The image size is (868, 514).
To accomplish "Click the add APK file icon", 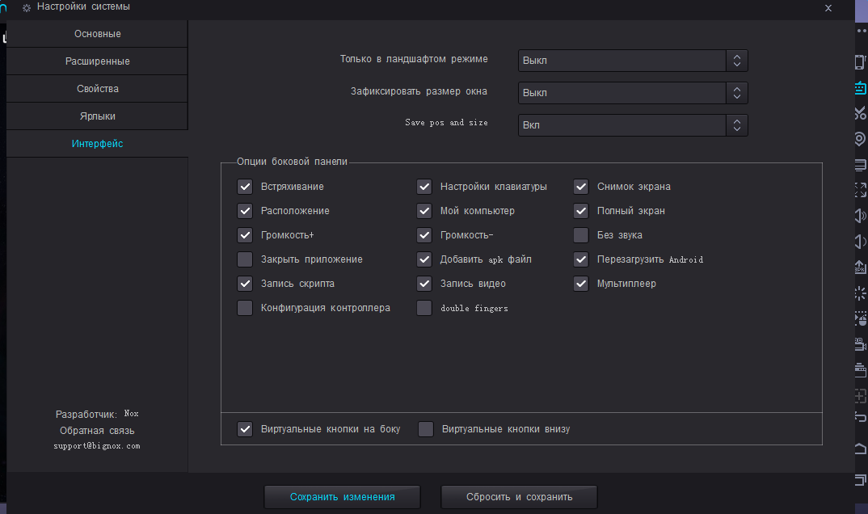I will coord(860,267).
